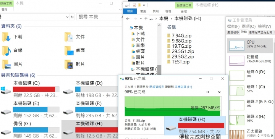Select drive 本機磁碟 (C:) in 本機 window
This screenshot has width=275, height=139.
point(30,89)
